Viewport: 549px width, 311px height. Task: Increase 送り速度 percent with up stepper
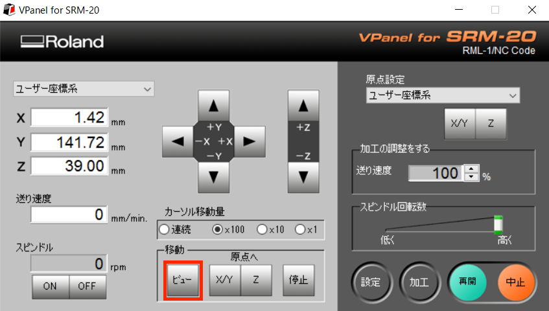471,169
